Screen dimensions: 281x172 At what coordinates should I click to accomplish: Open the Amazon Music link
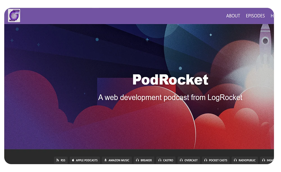(117, 160)
